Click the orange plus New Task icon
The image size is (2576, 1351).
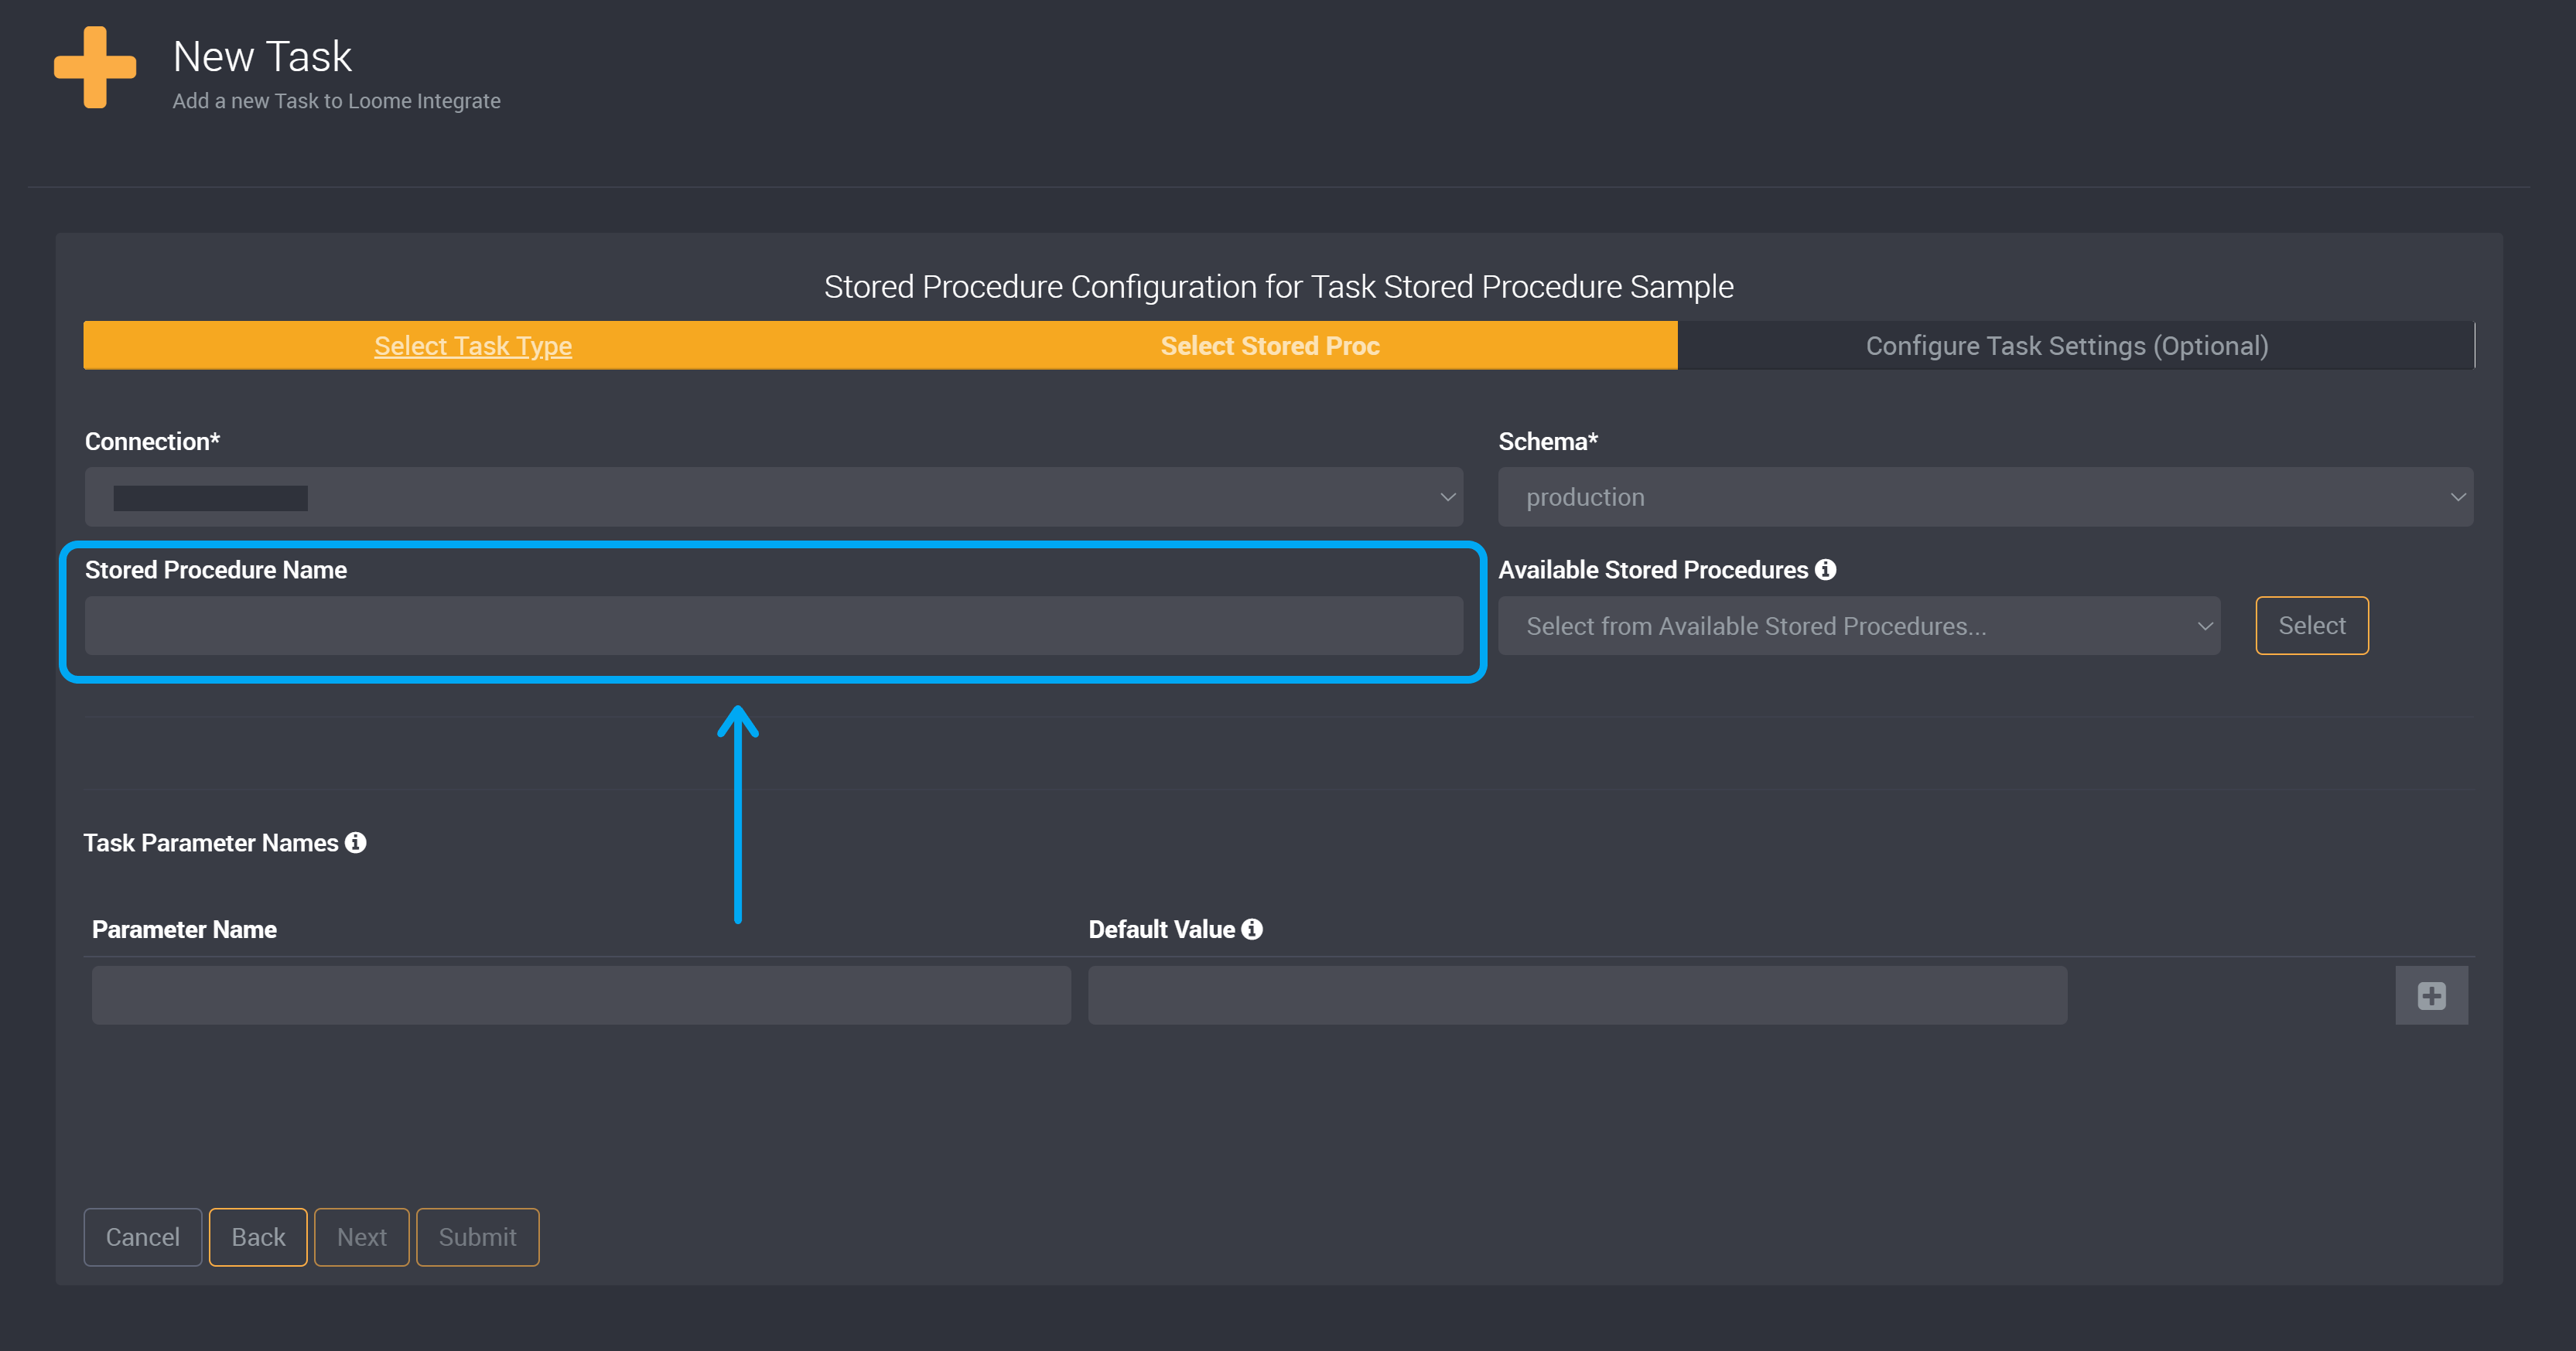(x=95, y=67)
